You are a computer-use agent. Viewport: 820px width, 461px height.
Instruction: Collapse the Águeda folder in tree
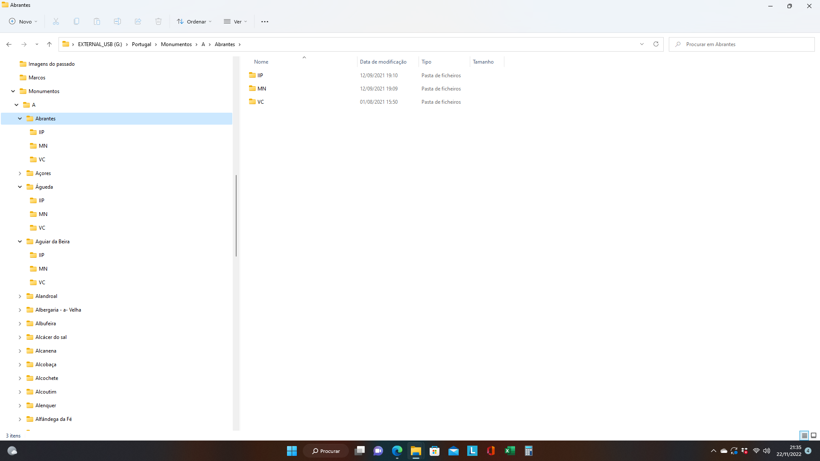pyautogui.click(x=20, y=187)
